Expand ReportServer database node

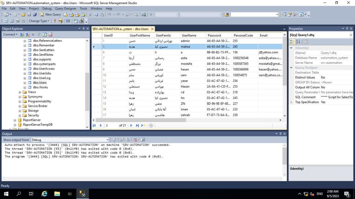(15, 120)
